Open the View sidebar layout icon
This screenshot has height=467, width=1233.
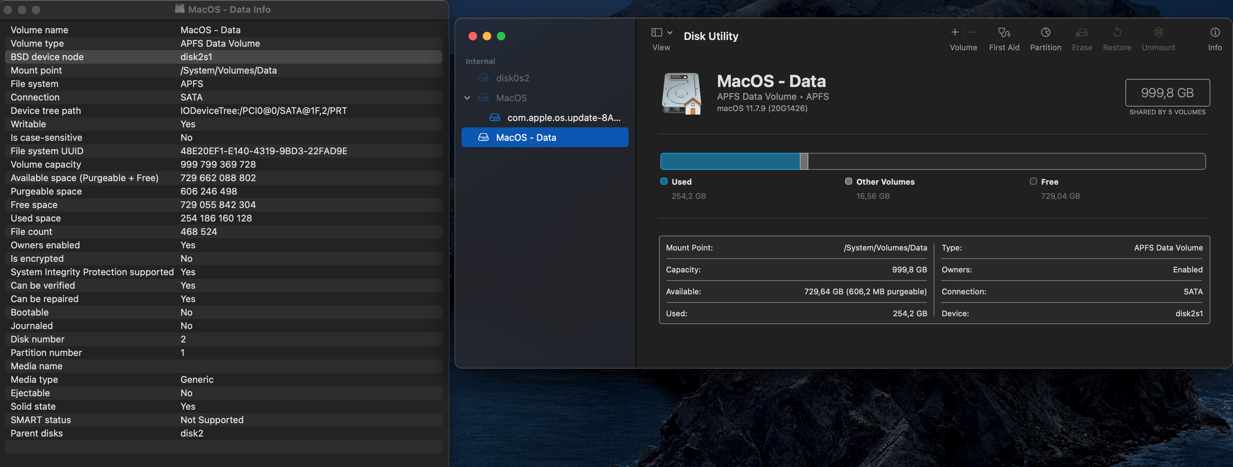click(x=656, y=32)
